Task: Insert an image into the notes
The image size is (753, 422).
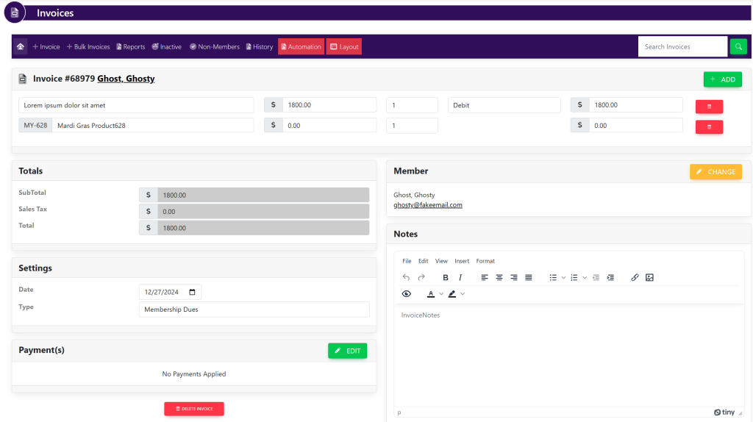Action: [649, 278]
